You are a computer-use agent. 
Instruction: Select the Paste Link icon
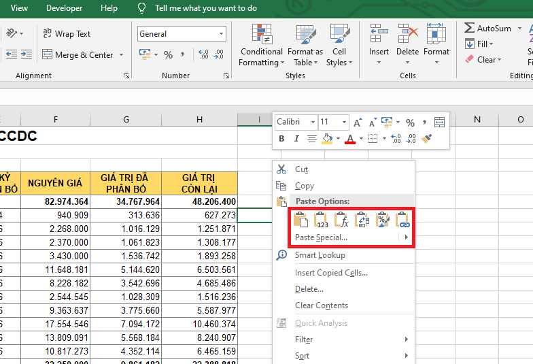click(403, 220)
